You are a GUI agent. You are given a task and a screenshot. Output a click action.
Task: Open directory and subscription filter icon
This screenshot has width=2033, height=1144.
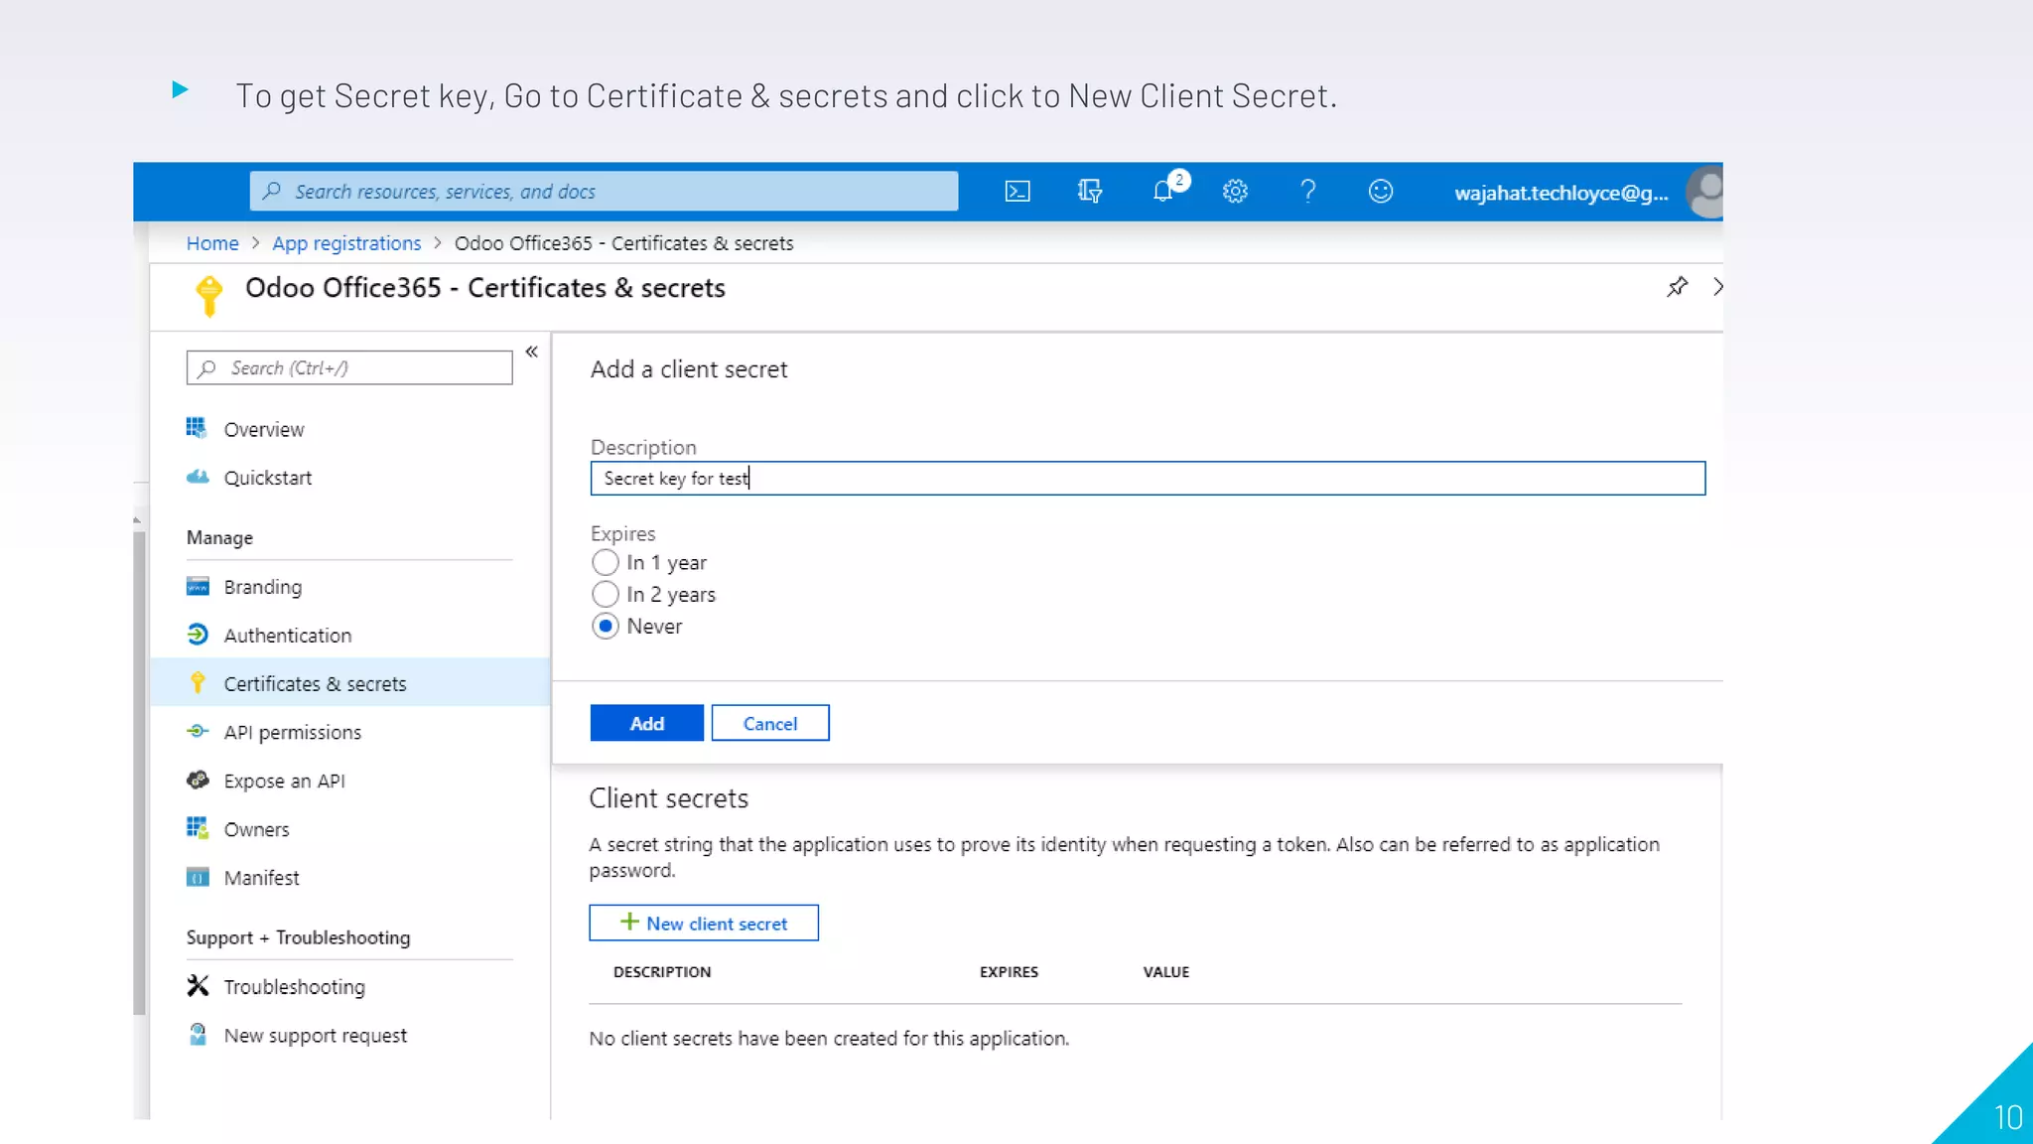pos(1090,191)
